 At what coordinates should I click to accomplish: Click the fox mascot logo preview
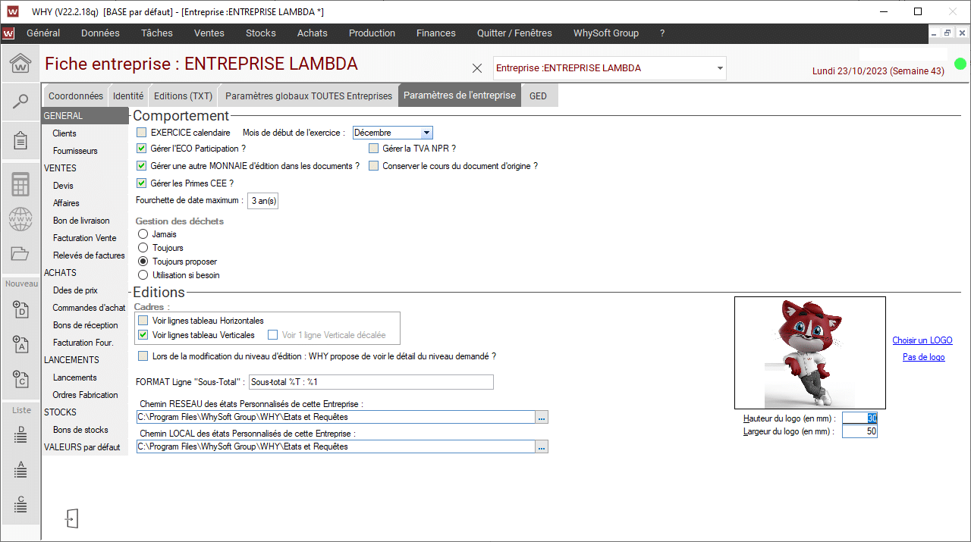809,352
